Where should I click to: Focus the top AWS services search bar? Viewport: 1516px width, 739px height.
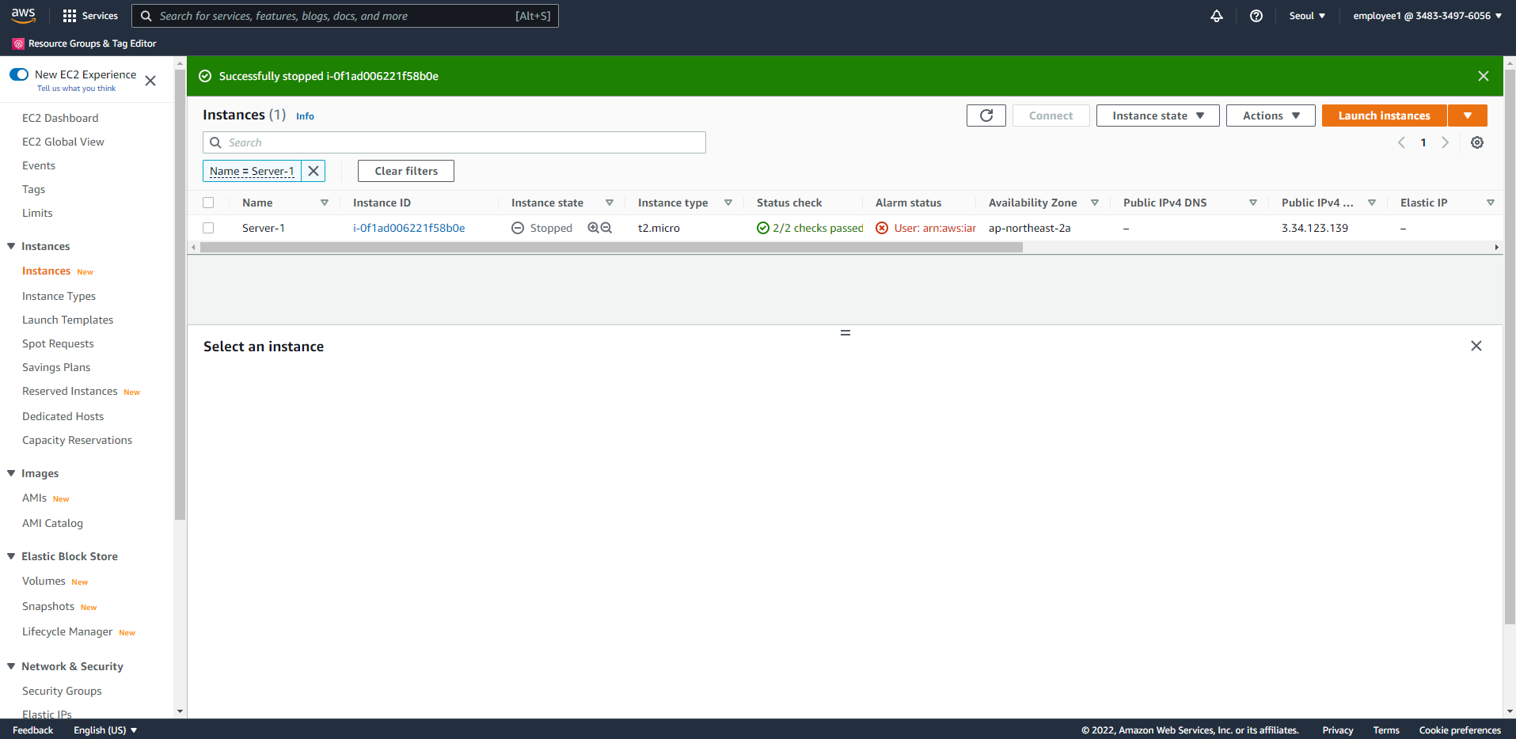pos(344,16)
